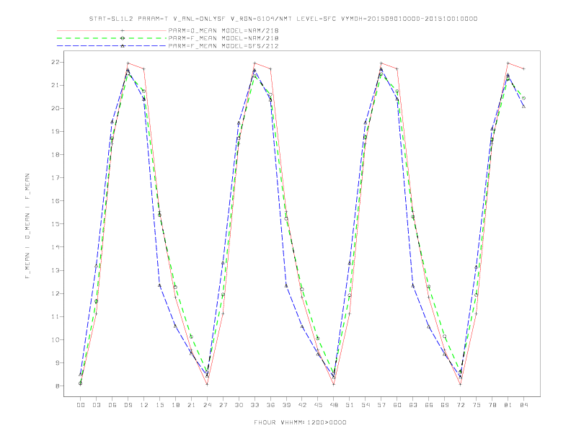Click y-axis tick label 16

point(56,201)
